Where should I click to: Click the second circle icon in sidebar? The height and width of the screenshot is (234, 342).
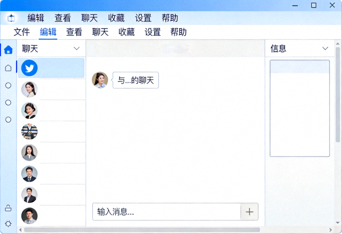point(8,102)
